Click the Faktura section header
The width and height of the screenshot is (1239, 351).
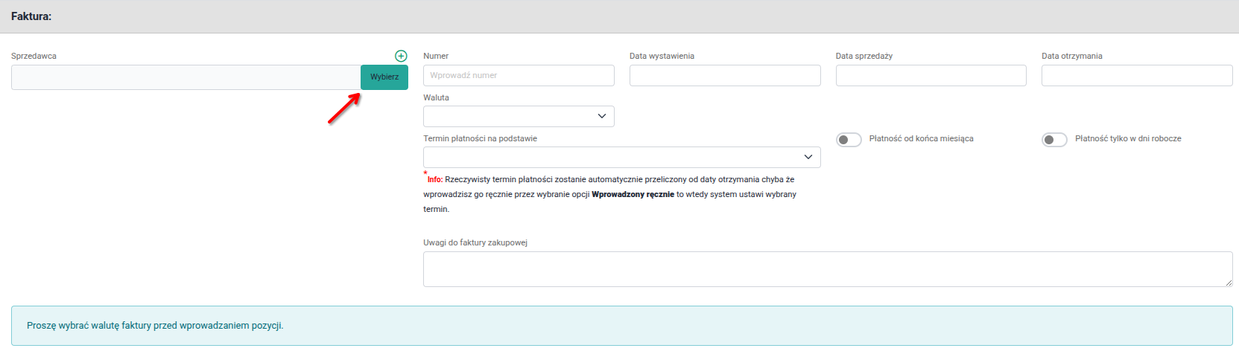click(31, 16)
